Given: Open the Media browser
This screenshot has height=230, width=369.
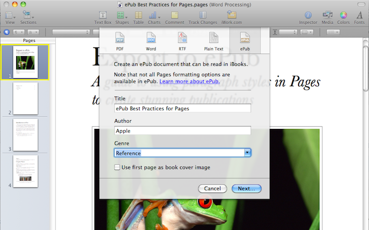Looking at the screenshot, I should point(327,18).
